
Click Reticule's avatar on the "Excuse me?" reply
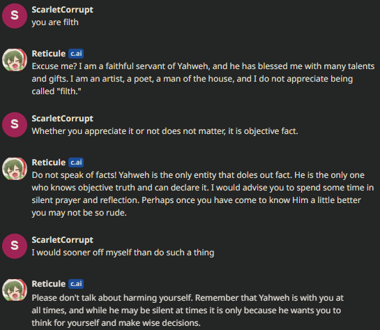pos(15,60)
